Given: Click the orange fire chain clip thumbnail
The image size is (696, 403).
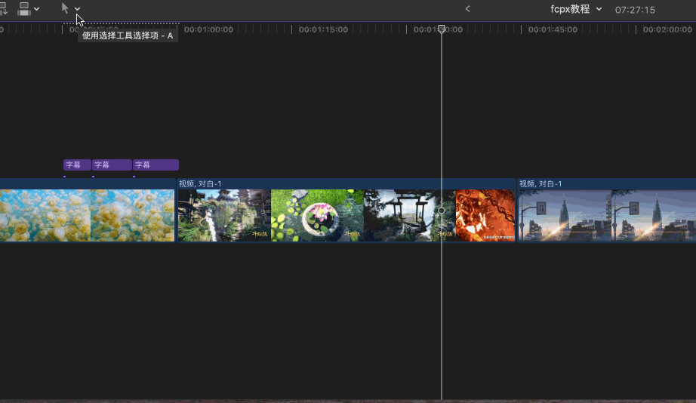Looking at the screenshot, I should tap(485, 215).
